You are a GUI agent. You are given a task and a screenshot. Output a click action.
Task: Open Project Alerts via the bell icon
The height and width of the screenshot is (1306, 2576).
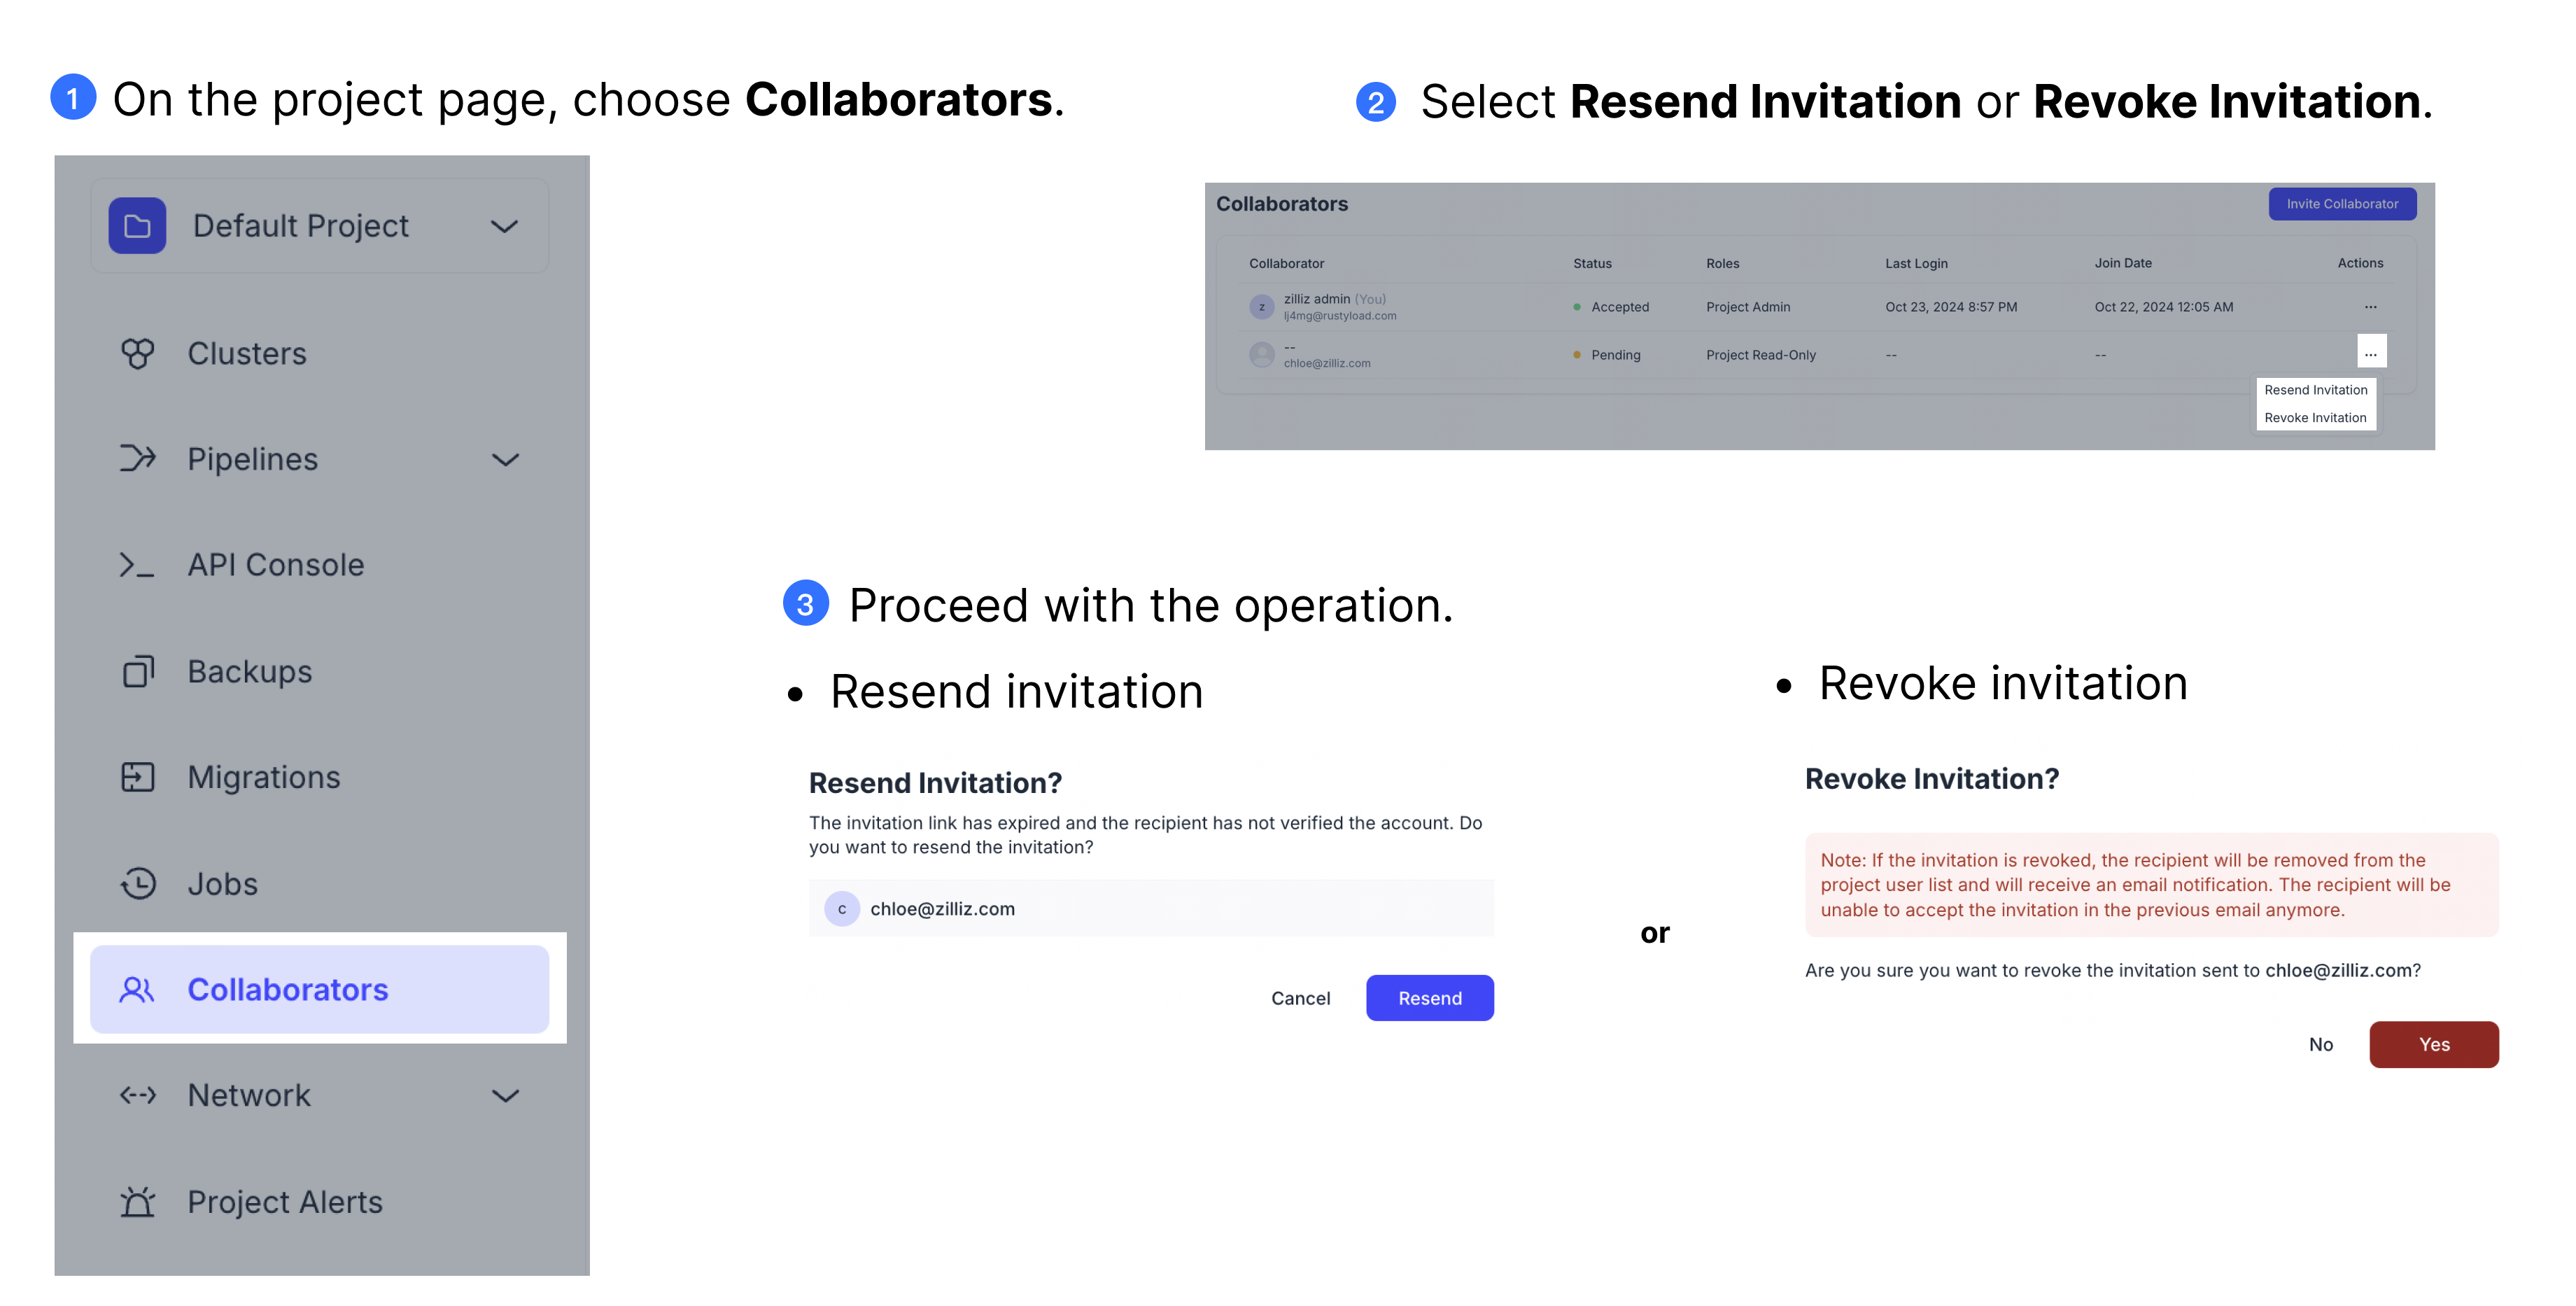(139, 1202)
